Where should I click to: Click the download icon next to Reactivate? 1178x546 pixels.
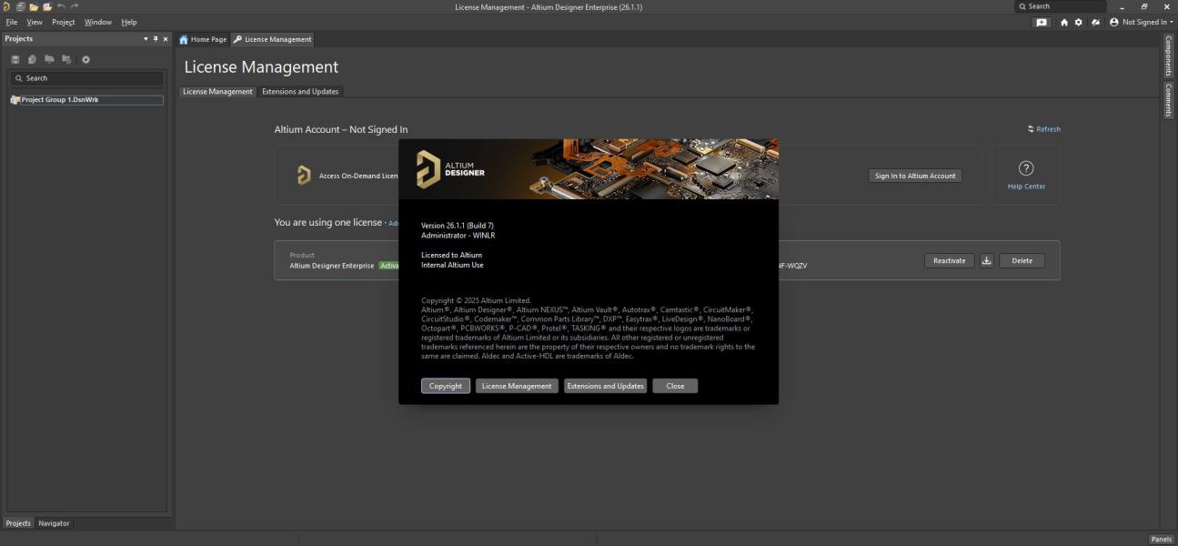point(987,260)
